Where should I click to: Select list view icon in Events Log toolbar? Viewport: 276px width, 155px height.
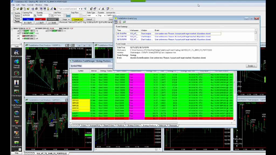click(x=120, y=22)
